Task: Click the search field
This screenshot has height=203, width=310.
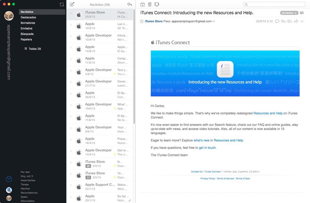Action: (x=274, y=4)
